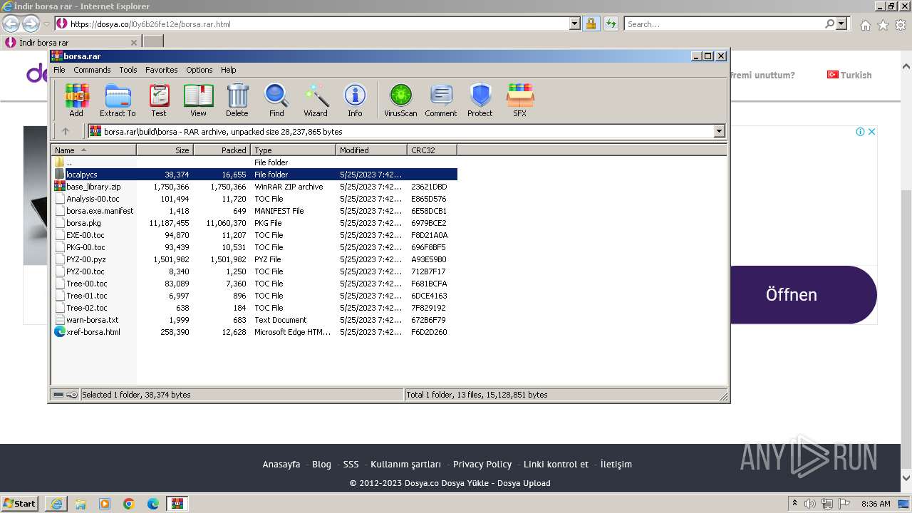Click the browser Back button

(x=11, y=24)
